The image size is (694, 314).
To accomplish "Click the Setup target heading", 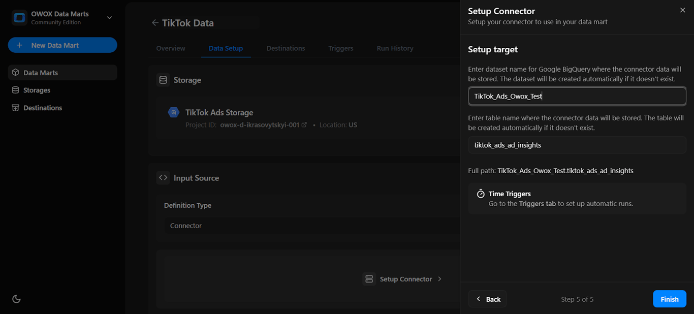I will [493, 49].
